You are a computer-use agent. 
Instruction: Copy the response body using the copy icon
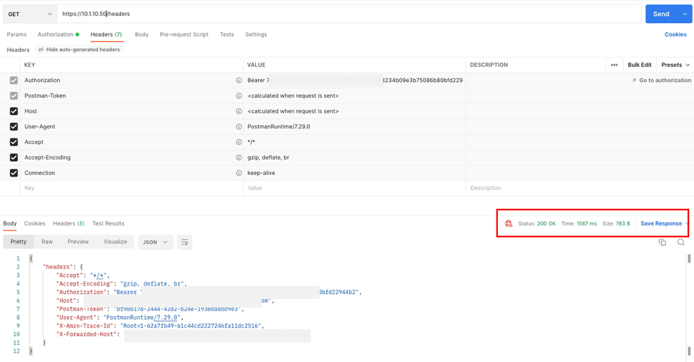[662, 242]
